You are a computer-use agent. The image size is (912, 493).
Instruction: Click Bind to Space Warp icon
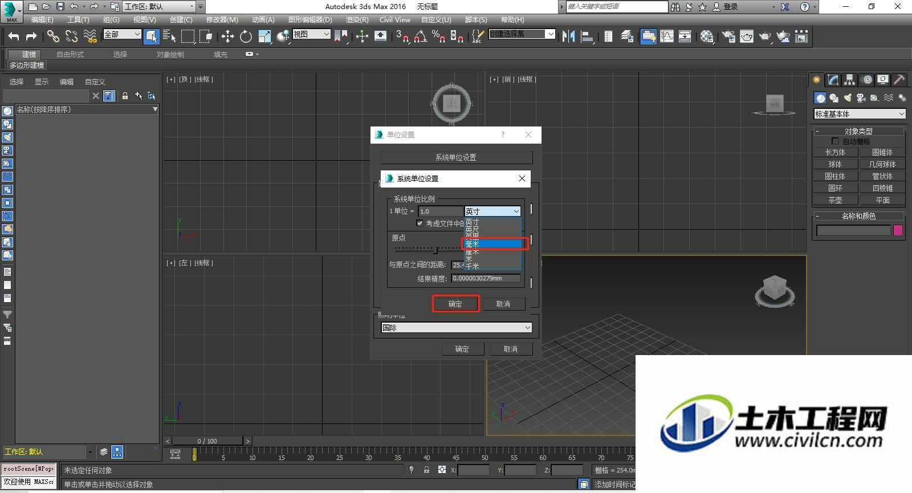(x=90, y=36)
